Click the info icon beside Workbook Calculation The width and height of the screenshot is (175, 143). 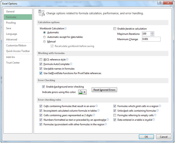point(65,28)
